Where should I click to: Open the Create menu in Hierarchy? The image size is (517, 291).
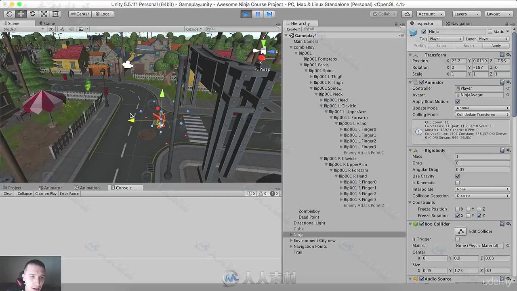[x=293, y=29]
